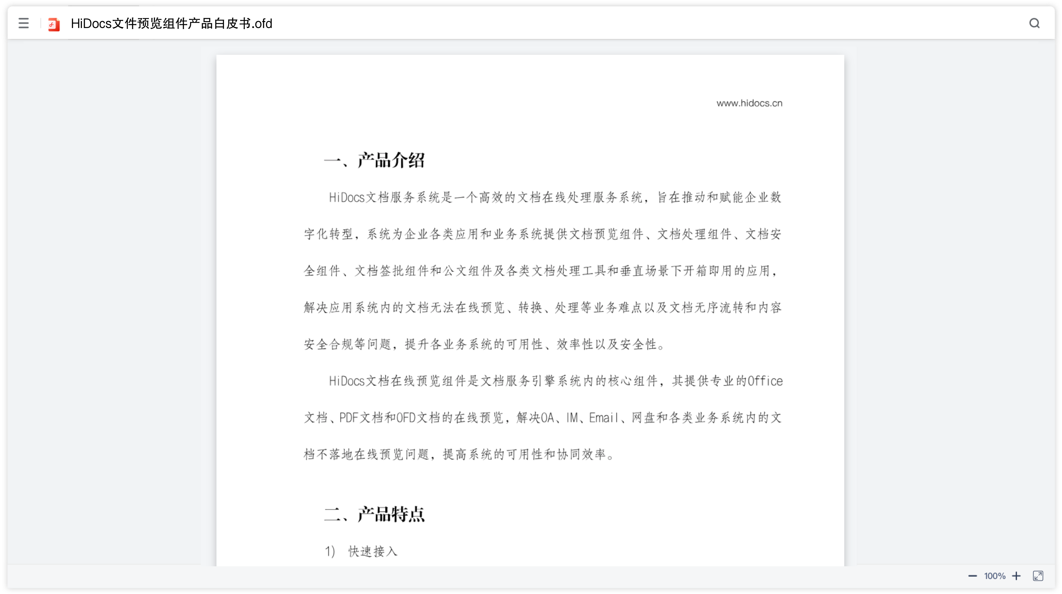Click the line starting 字化转型，系统为企业

click(543, 234)
